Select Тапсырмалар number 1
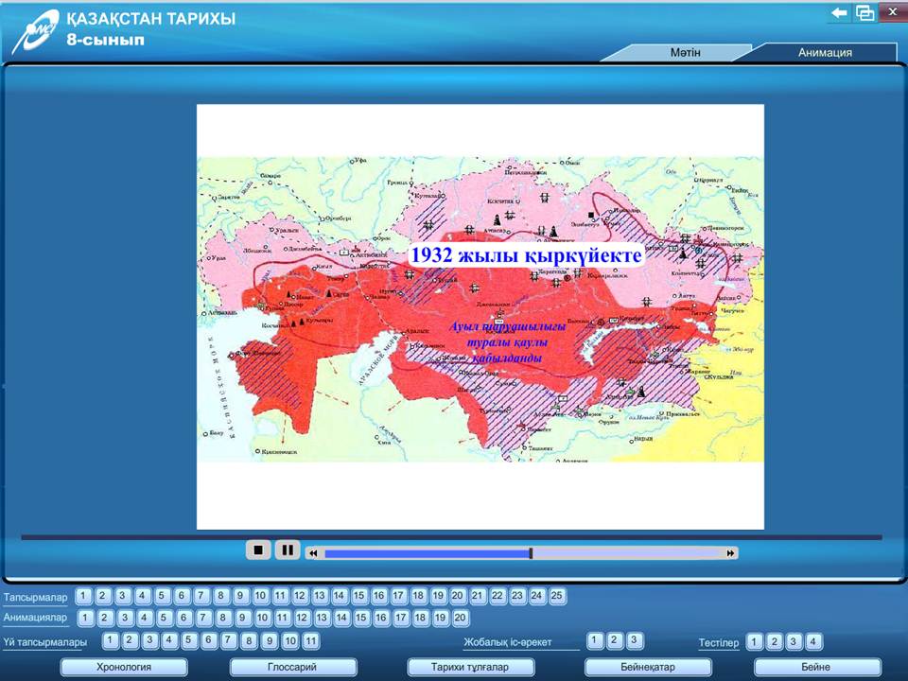 click(x=83, y=596)
